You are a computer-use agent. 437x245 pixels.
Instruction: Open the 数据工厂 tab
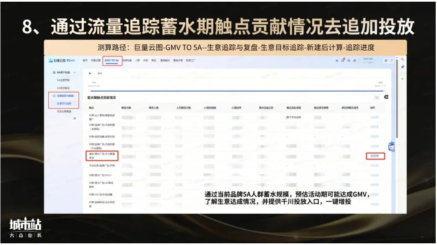click(x=191, y=61)
